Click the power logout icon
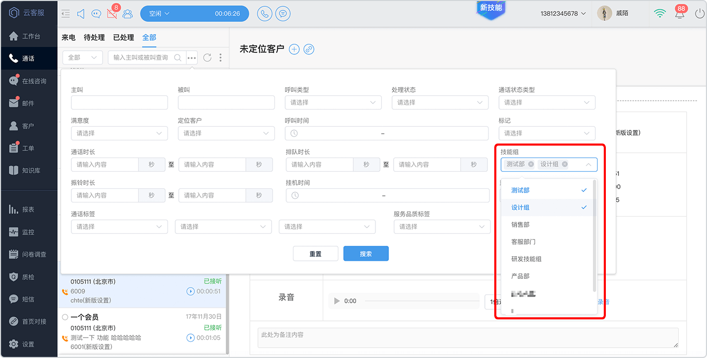707x358 pixels. pos(700,14)
